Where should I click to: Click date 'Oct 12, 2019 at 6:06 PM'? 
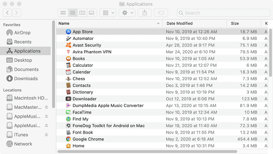[x=190, y=99]
